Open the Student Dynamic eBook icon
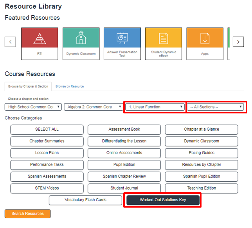The width and height of the screenshot is (252, 228). pos(164,38)
